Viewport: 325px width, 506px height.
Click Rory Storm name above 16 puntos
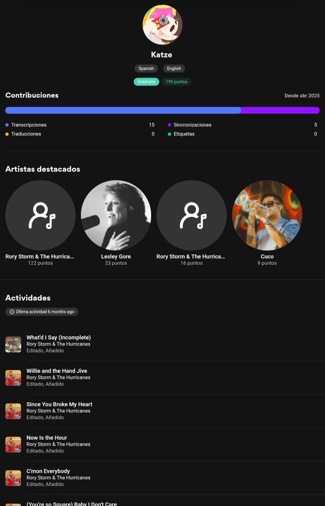tap(191, 256)
